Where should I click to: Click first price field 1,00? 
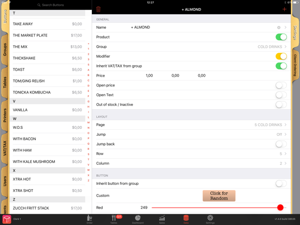pos(149,76)
